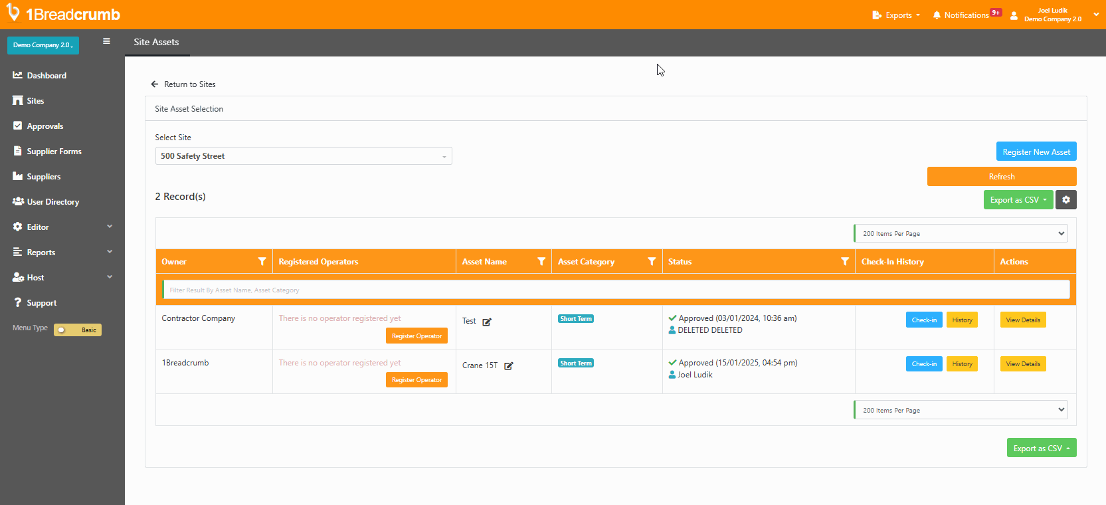This screenshot has width=1106, height=505.
Task: Click Short Term badge in Test row
Action: pyautogui.click(x=576, y=319)
